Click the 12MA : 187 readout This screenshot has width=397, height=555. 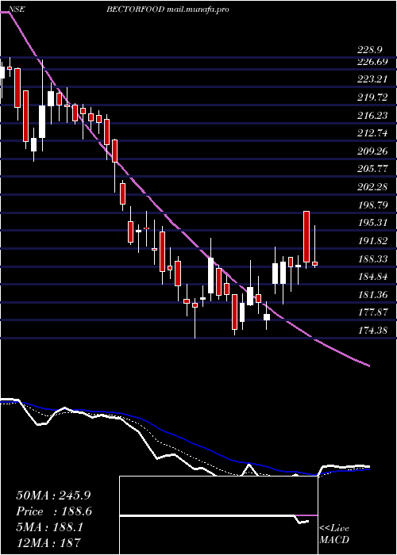click(48, 542)
